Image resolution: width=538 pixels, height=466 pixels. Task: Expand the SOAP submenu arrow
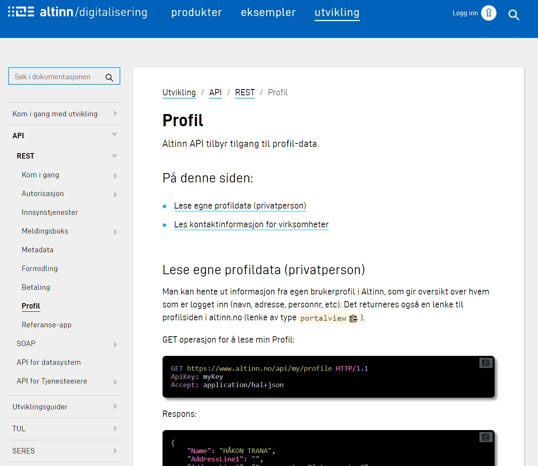pyautogui.click(x=115, y=345)
